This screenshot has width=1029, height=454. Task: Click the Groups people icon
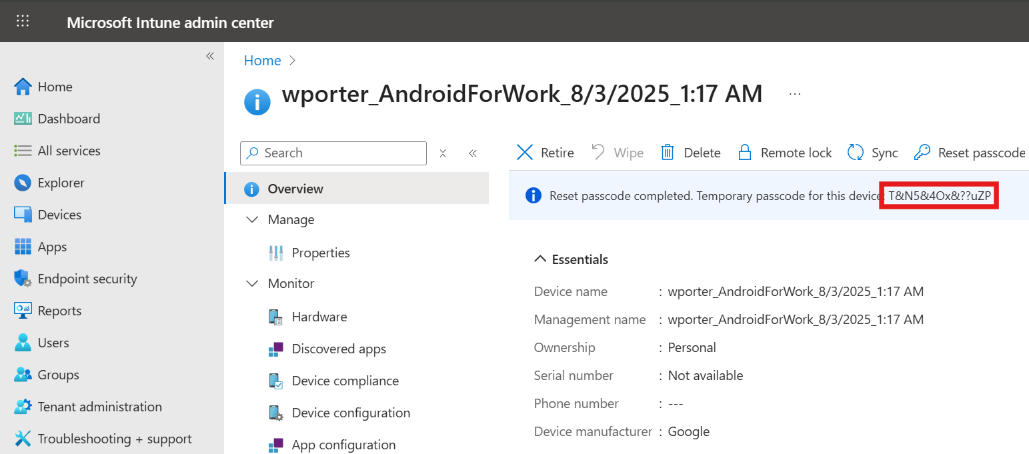click(23, 375)
